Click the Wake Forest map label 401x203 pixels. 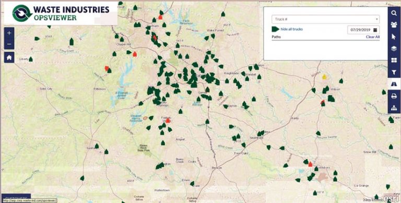point(215,30)
